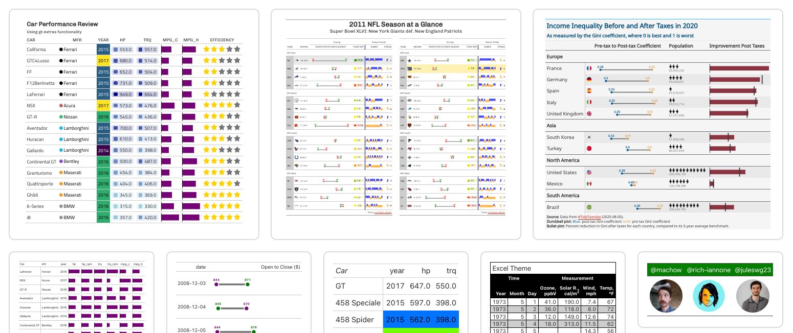Viewport: 793px width, 333px height.
Task: Click the France flag icon
Action: coord(589,68)
